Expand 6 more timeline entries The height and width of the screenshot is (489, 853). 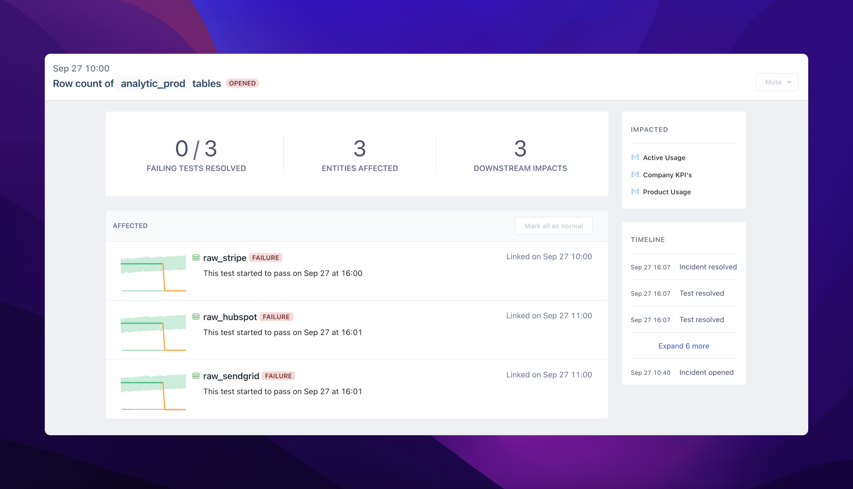pyautogui.click(x=684, y=346)
